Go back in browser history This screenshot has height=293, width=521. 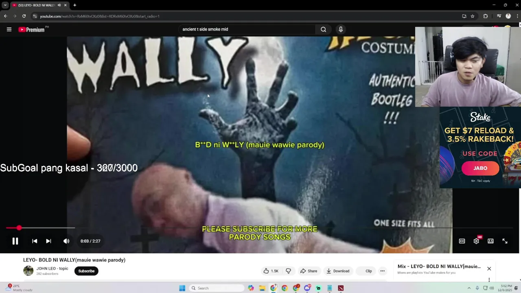click(x=6, y=16)
